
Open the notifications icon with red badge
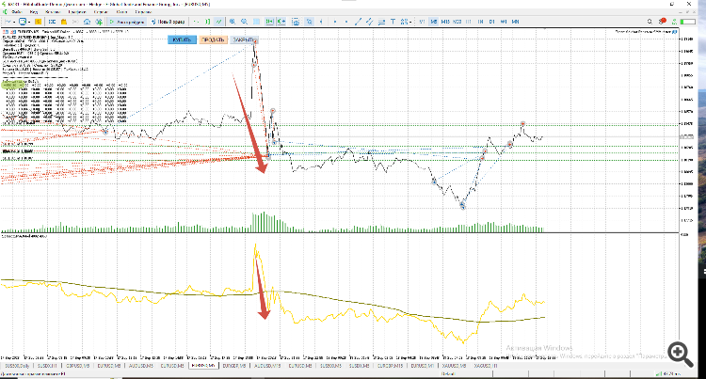click(663, 21)
